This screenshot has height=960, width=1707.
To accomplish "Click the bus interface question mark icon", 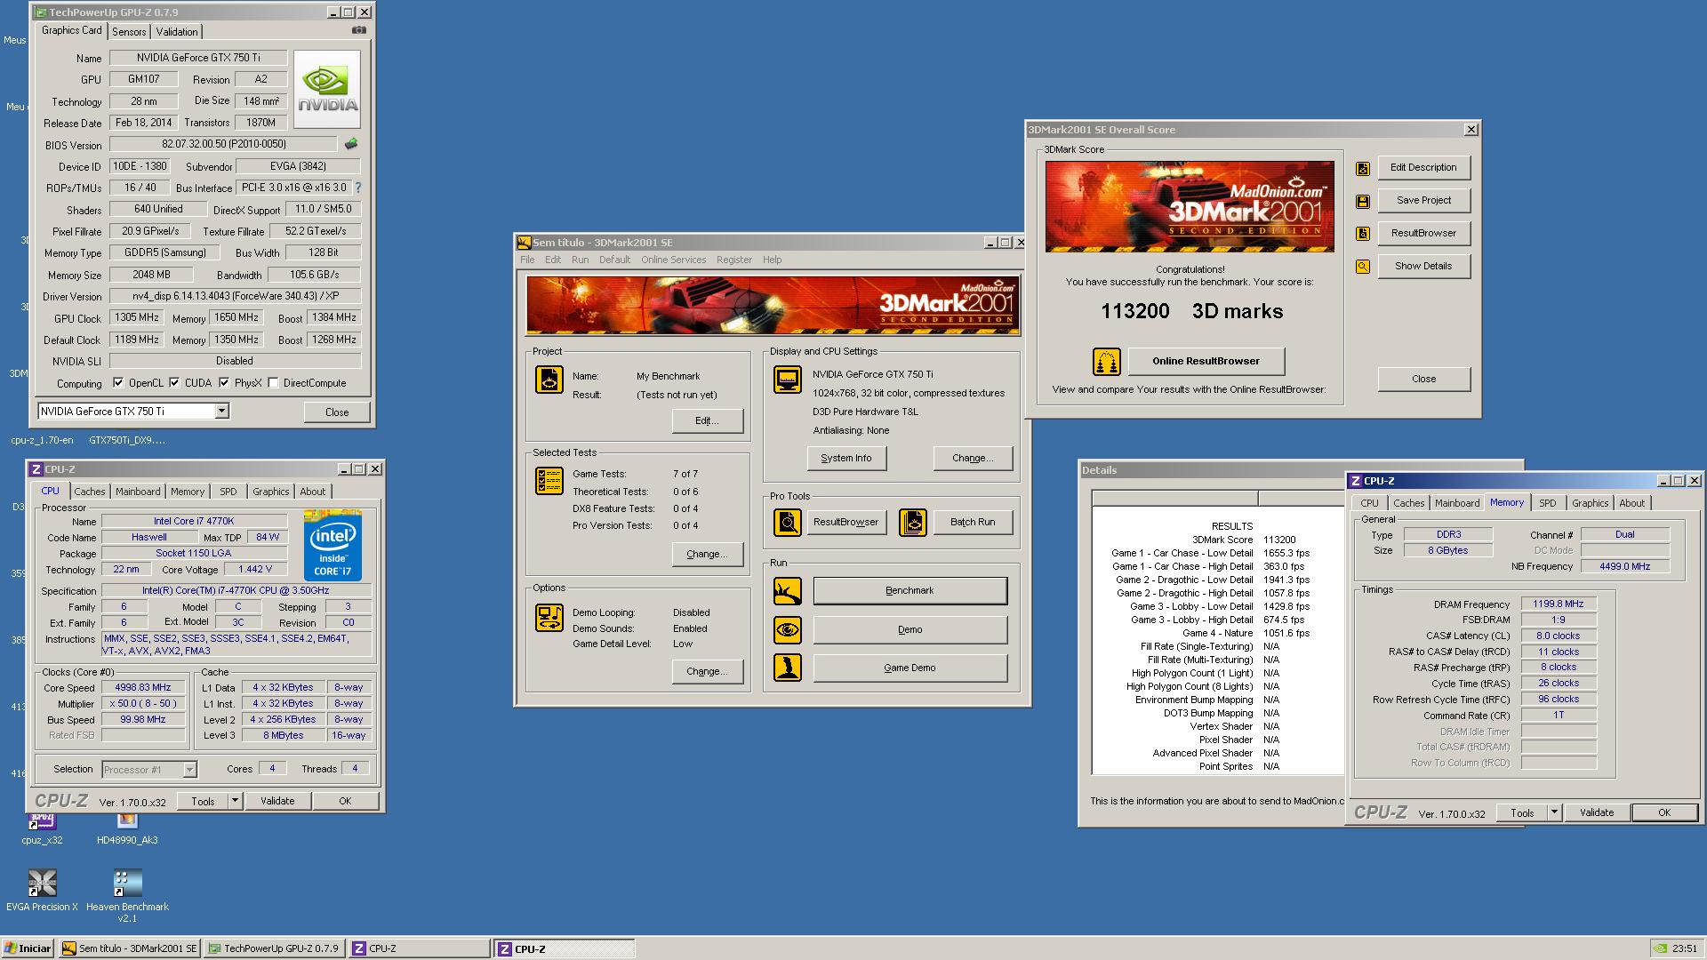I will coord(358,188).
